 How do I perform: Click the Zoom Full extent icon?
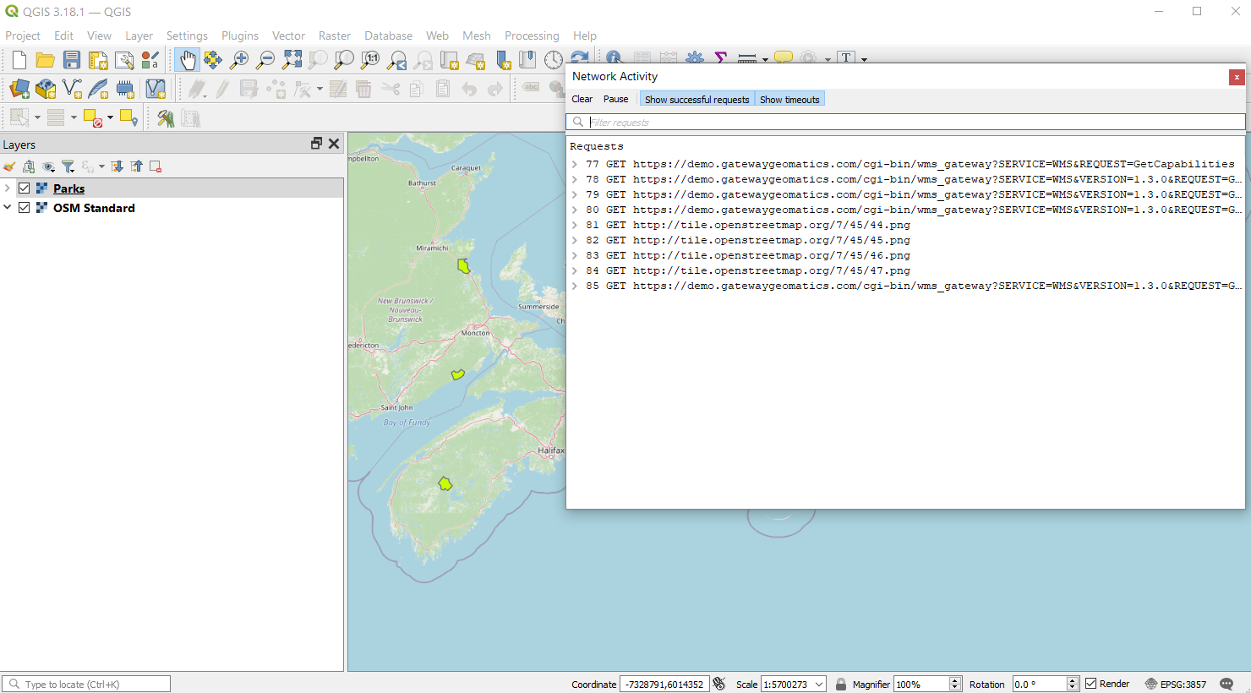point(292,60)
